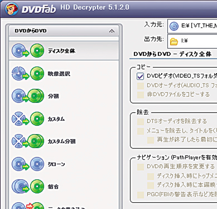This screenshot has height=209, width=217.
Task: Choose 映像選択 mode label
Action: click(x=59, y=74)
